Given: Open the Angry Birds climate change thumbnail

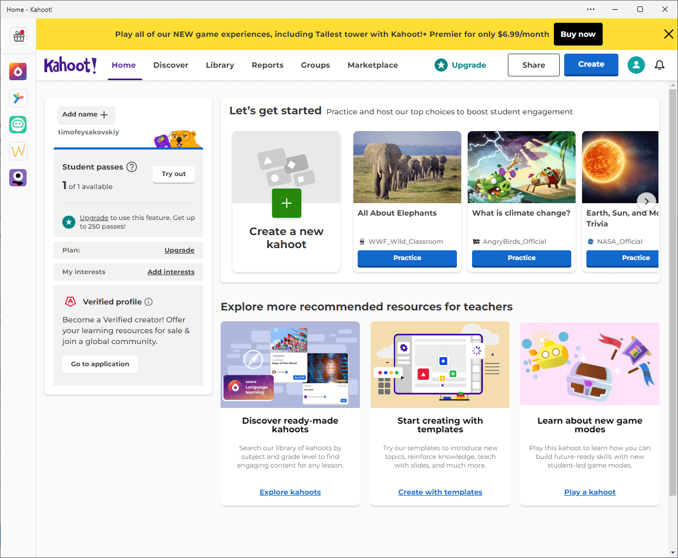Looking at the screenshot, I should click(521, 167).
